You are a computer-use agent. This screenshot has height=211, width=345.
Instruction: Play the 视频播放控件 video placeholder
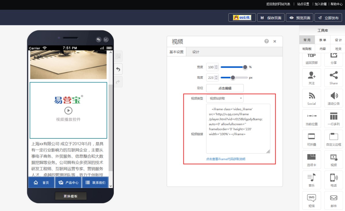[68, 111]
